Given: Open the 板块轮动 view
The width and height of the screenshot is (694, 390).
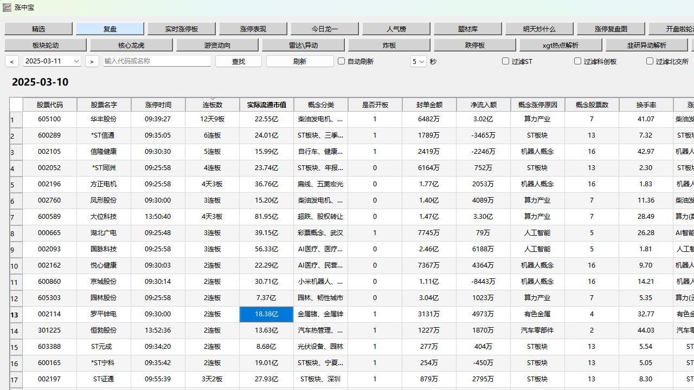Looking at the screenshot, I should click(46, 45).
